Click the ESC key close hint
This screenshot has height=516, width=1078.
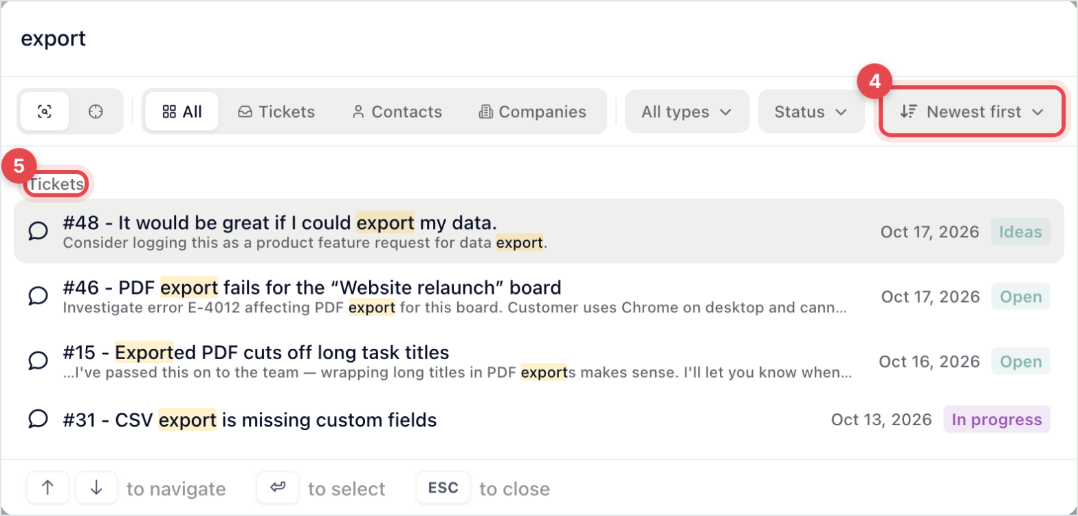(443, 488)
